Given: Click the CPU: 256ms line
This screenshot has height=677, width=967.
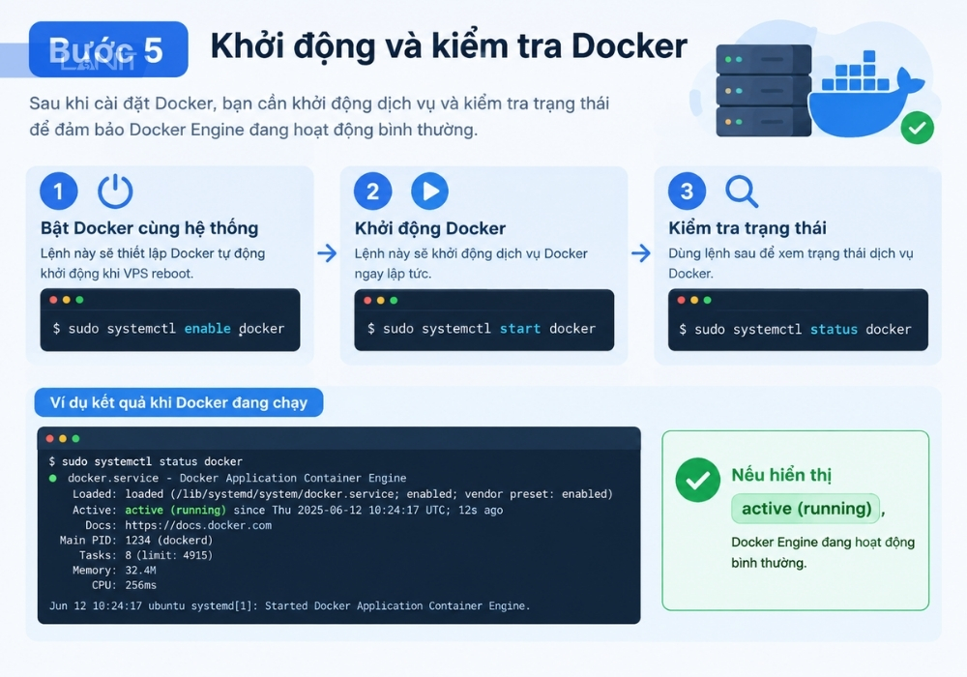Looking at the screenshot, I should 124,585.
